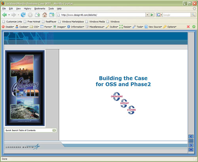The width and height of the screenshot is (198, 162).
Task: Go back with the green Back arrow
Action: pos(5,15)
